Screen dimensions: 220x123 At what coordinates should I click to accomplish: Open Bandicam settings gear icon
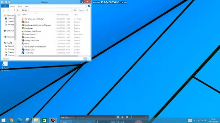tap(127, 117)
